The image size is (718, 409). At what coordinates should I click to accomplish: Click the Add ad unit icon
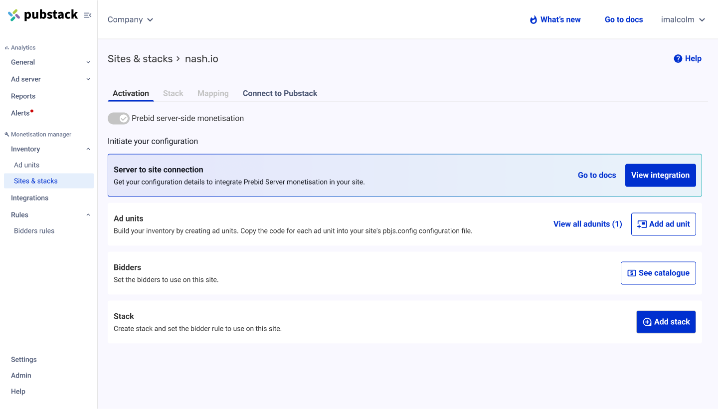pos(642,224)
